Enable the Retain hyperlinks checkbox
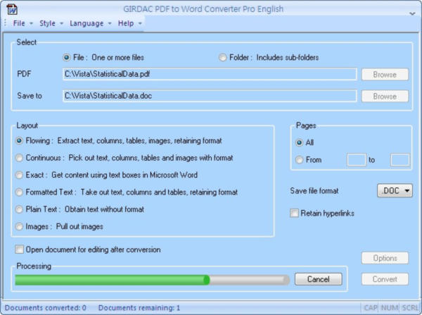The image size is (422, 315). [295, 213]
